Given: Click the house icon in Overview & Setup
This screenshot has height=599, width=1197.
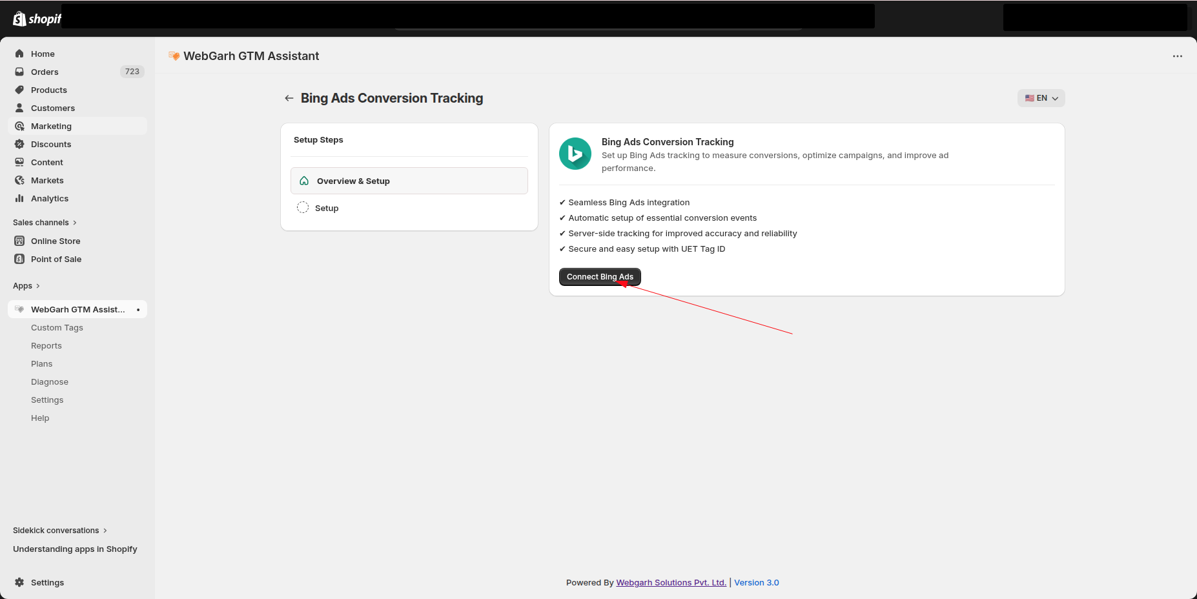Looking at the screenshot, I should click(x=304, y=181).
